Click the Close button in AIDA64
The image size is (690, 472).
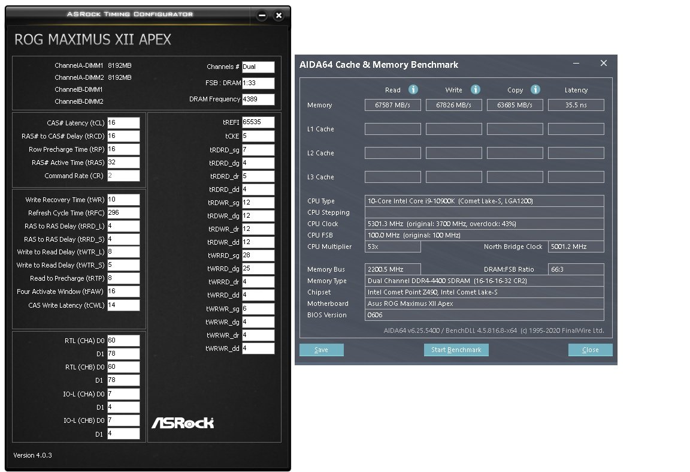pos(590,350)
